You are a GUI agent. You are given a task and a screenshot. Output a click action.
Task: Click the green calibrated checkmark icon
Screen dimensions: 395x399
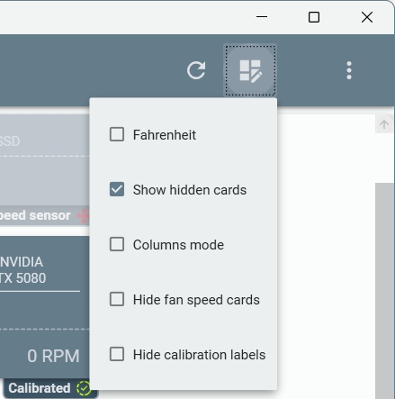tap(84, 388)
